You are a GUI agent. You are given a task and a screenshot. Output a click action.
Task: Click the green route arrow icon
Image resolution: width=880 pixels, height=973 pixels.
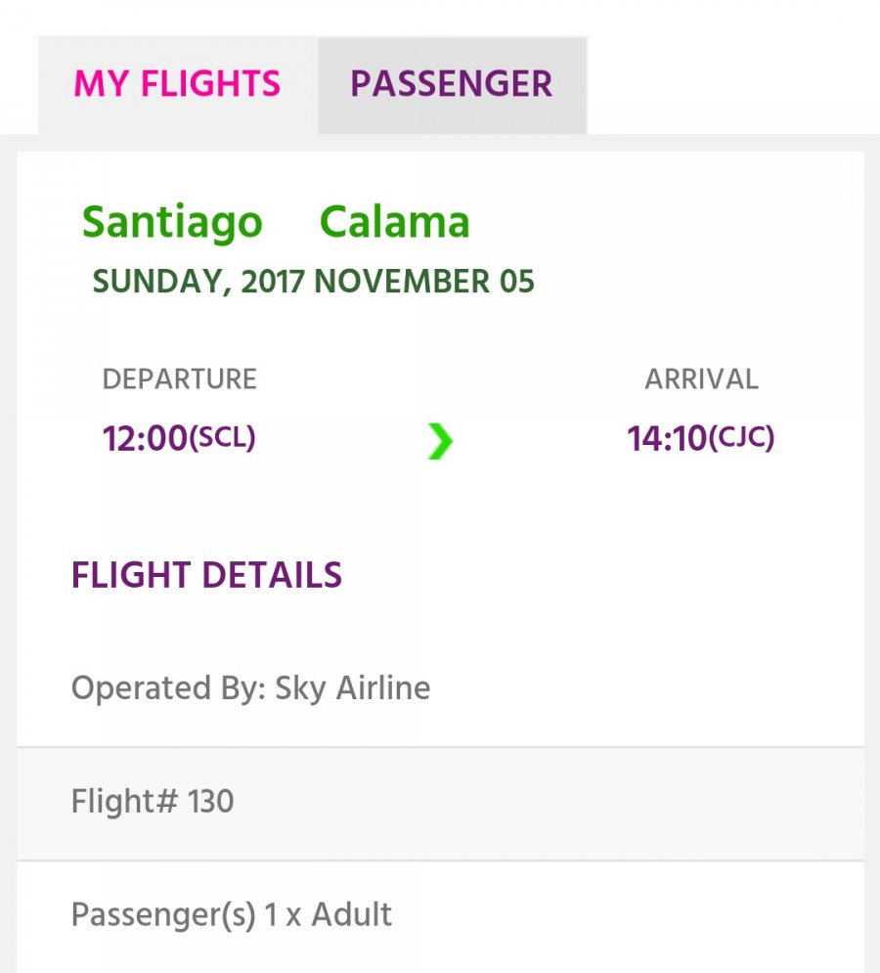click(x=441, y=441)
